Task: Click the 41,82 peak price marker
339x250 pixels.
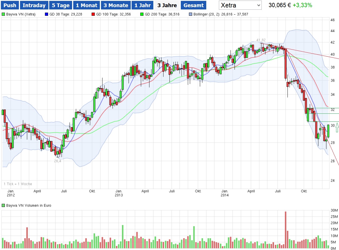Action: pyautogui.click(x=261, y=40)
